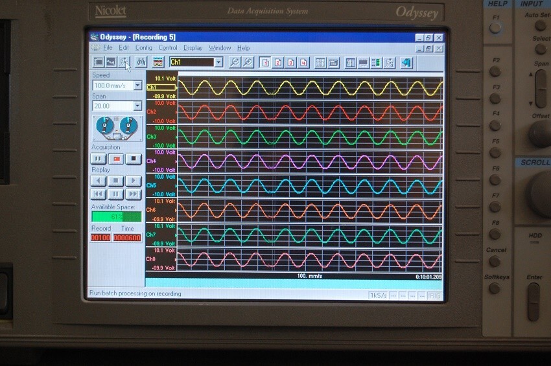This screenshot has height=366, width=551.
Task: Open the File menu
Action: coord(107,48)
